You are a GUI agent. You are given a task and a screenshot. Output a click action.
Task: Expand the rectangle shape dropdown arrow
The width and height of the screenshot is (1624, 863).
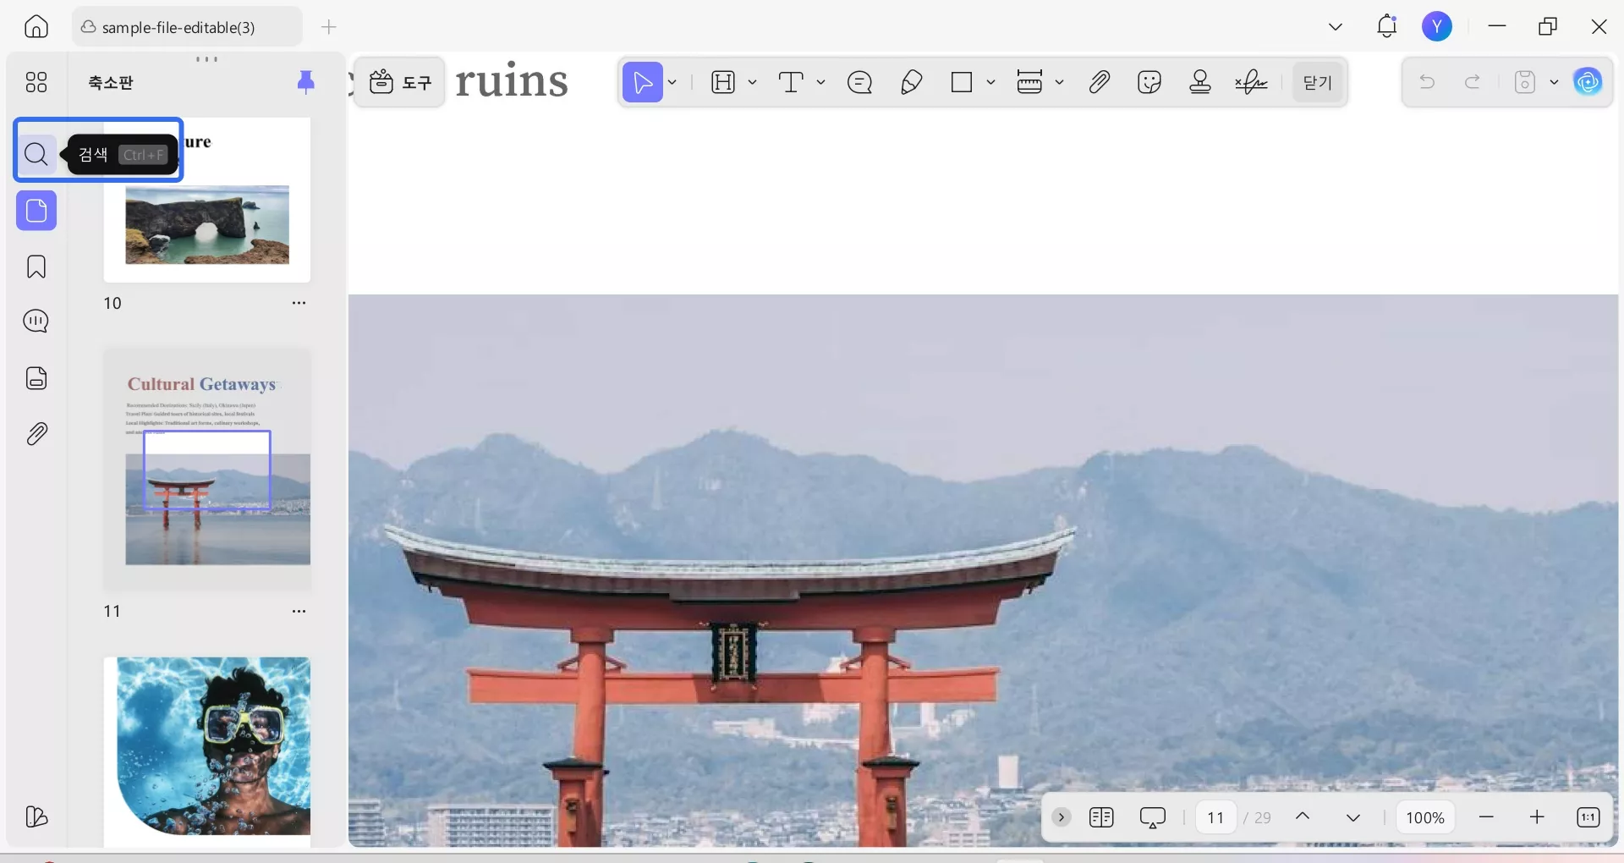coord(990,82)
